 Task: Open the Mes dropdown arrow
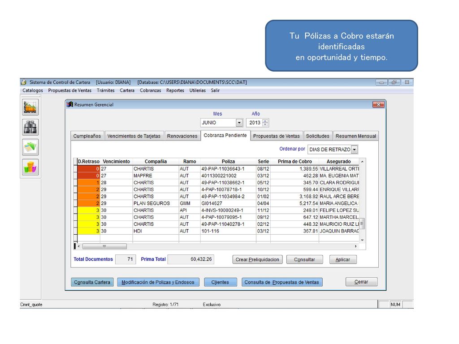pos(239,123)
